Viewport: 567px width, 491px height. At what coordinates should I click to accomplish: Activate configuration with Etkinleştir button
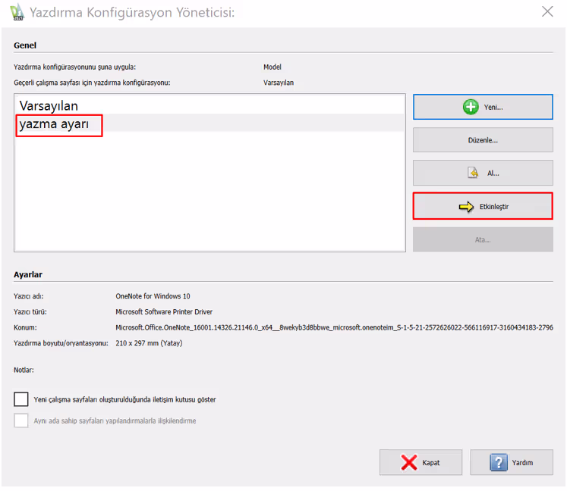(483, 206)
